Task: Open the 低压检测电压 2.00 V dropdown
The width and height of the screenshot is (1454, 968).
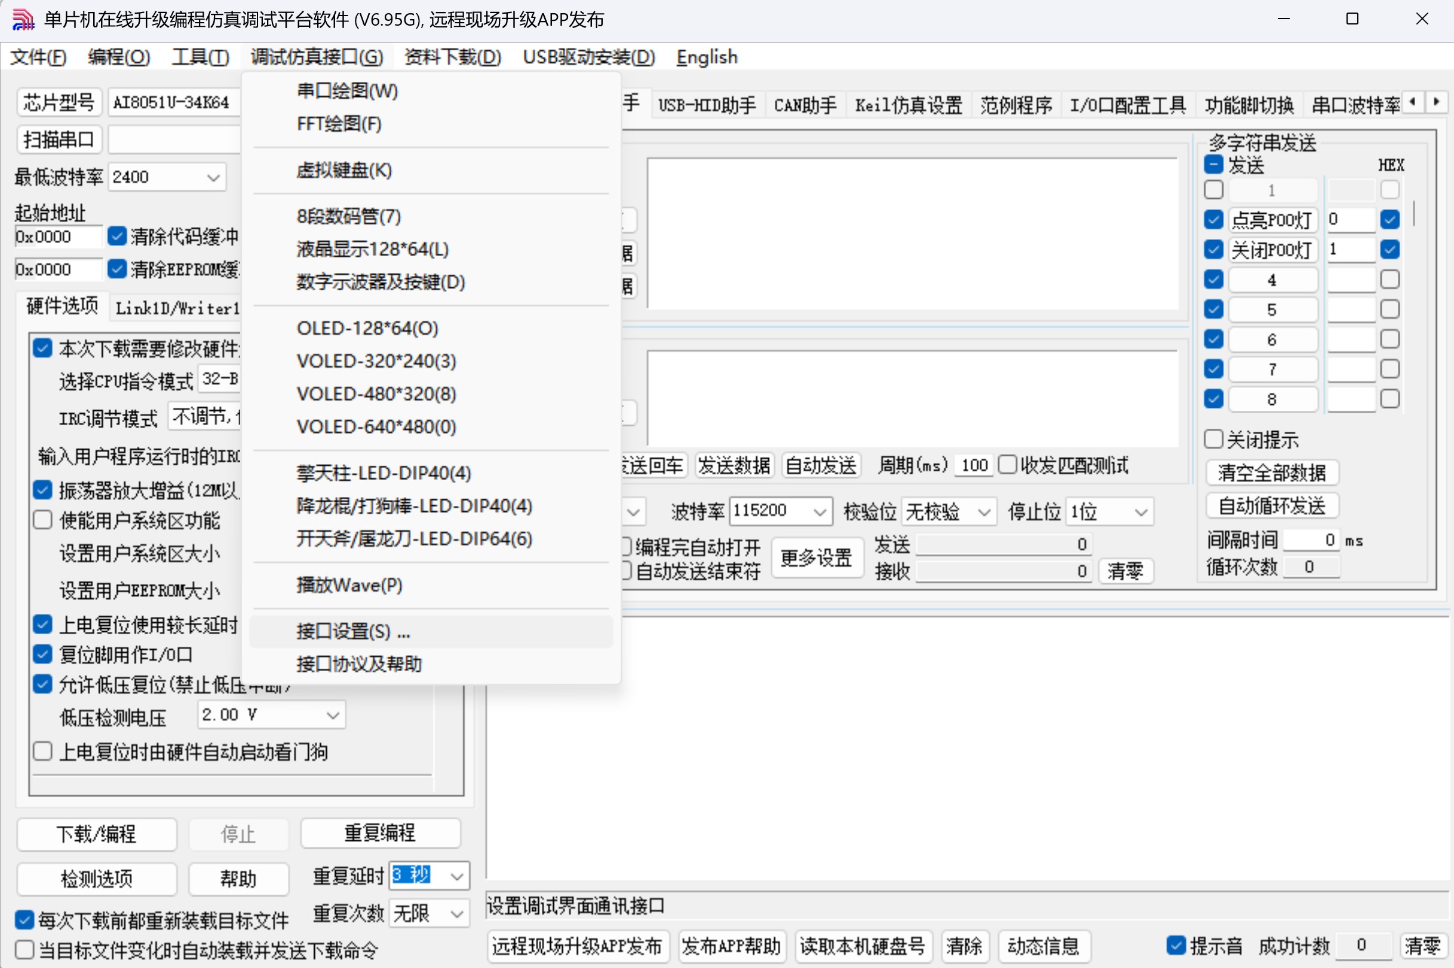Action: [x=333, y=715]
